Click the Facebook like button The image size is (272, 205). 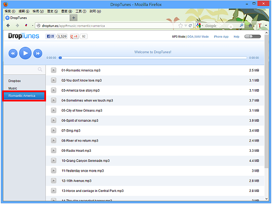[51, 36]
